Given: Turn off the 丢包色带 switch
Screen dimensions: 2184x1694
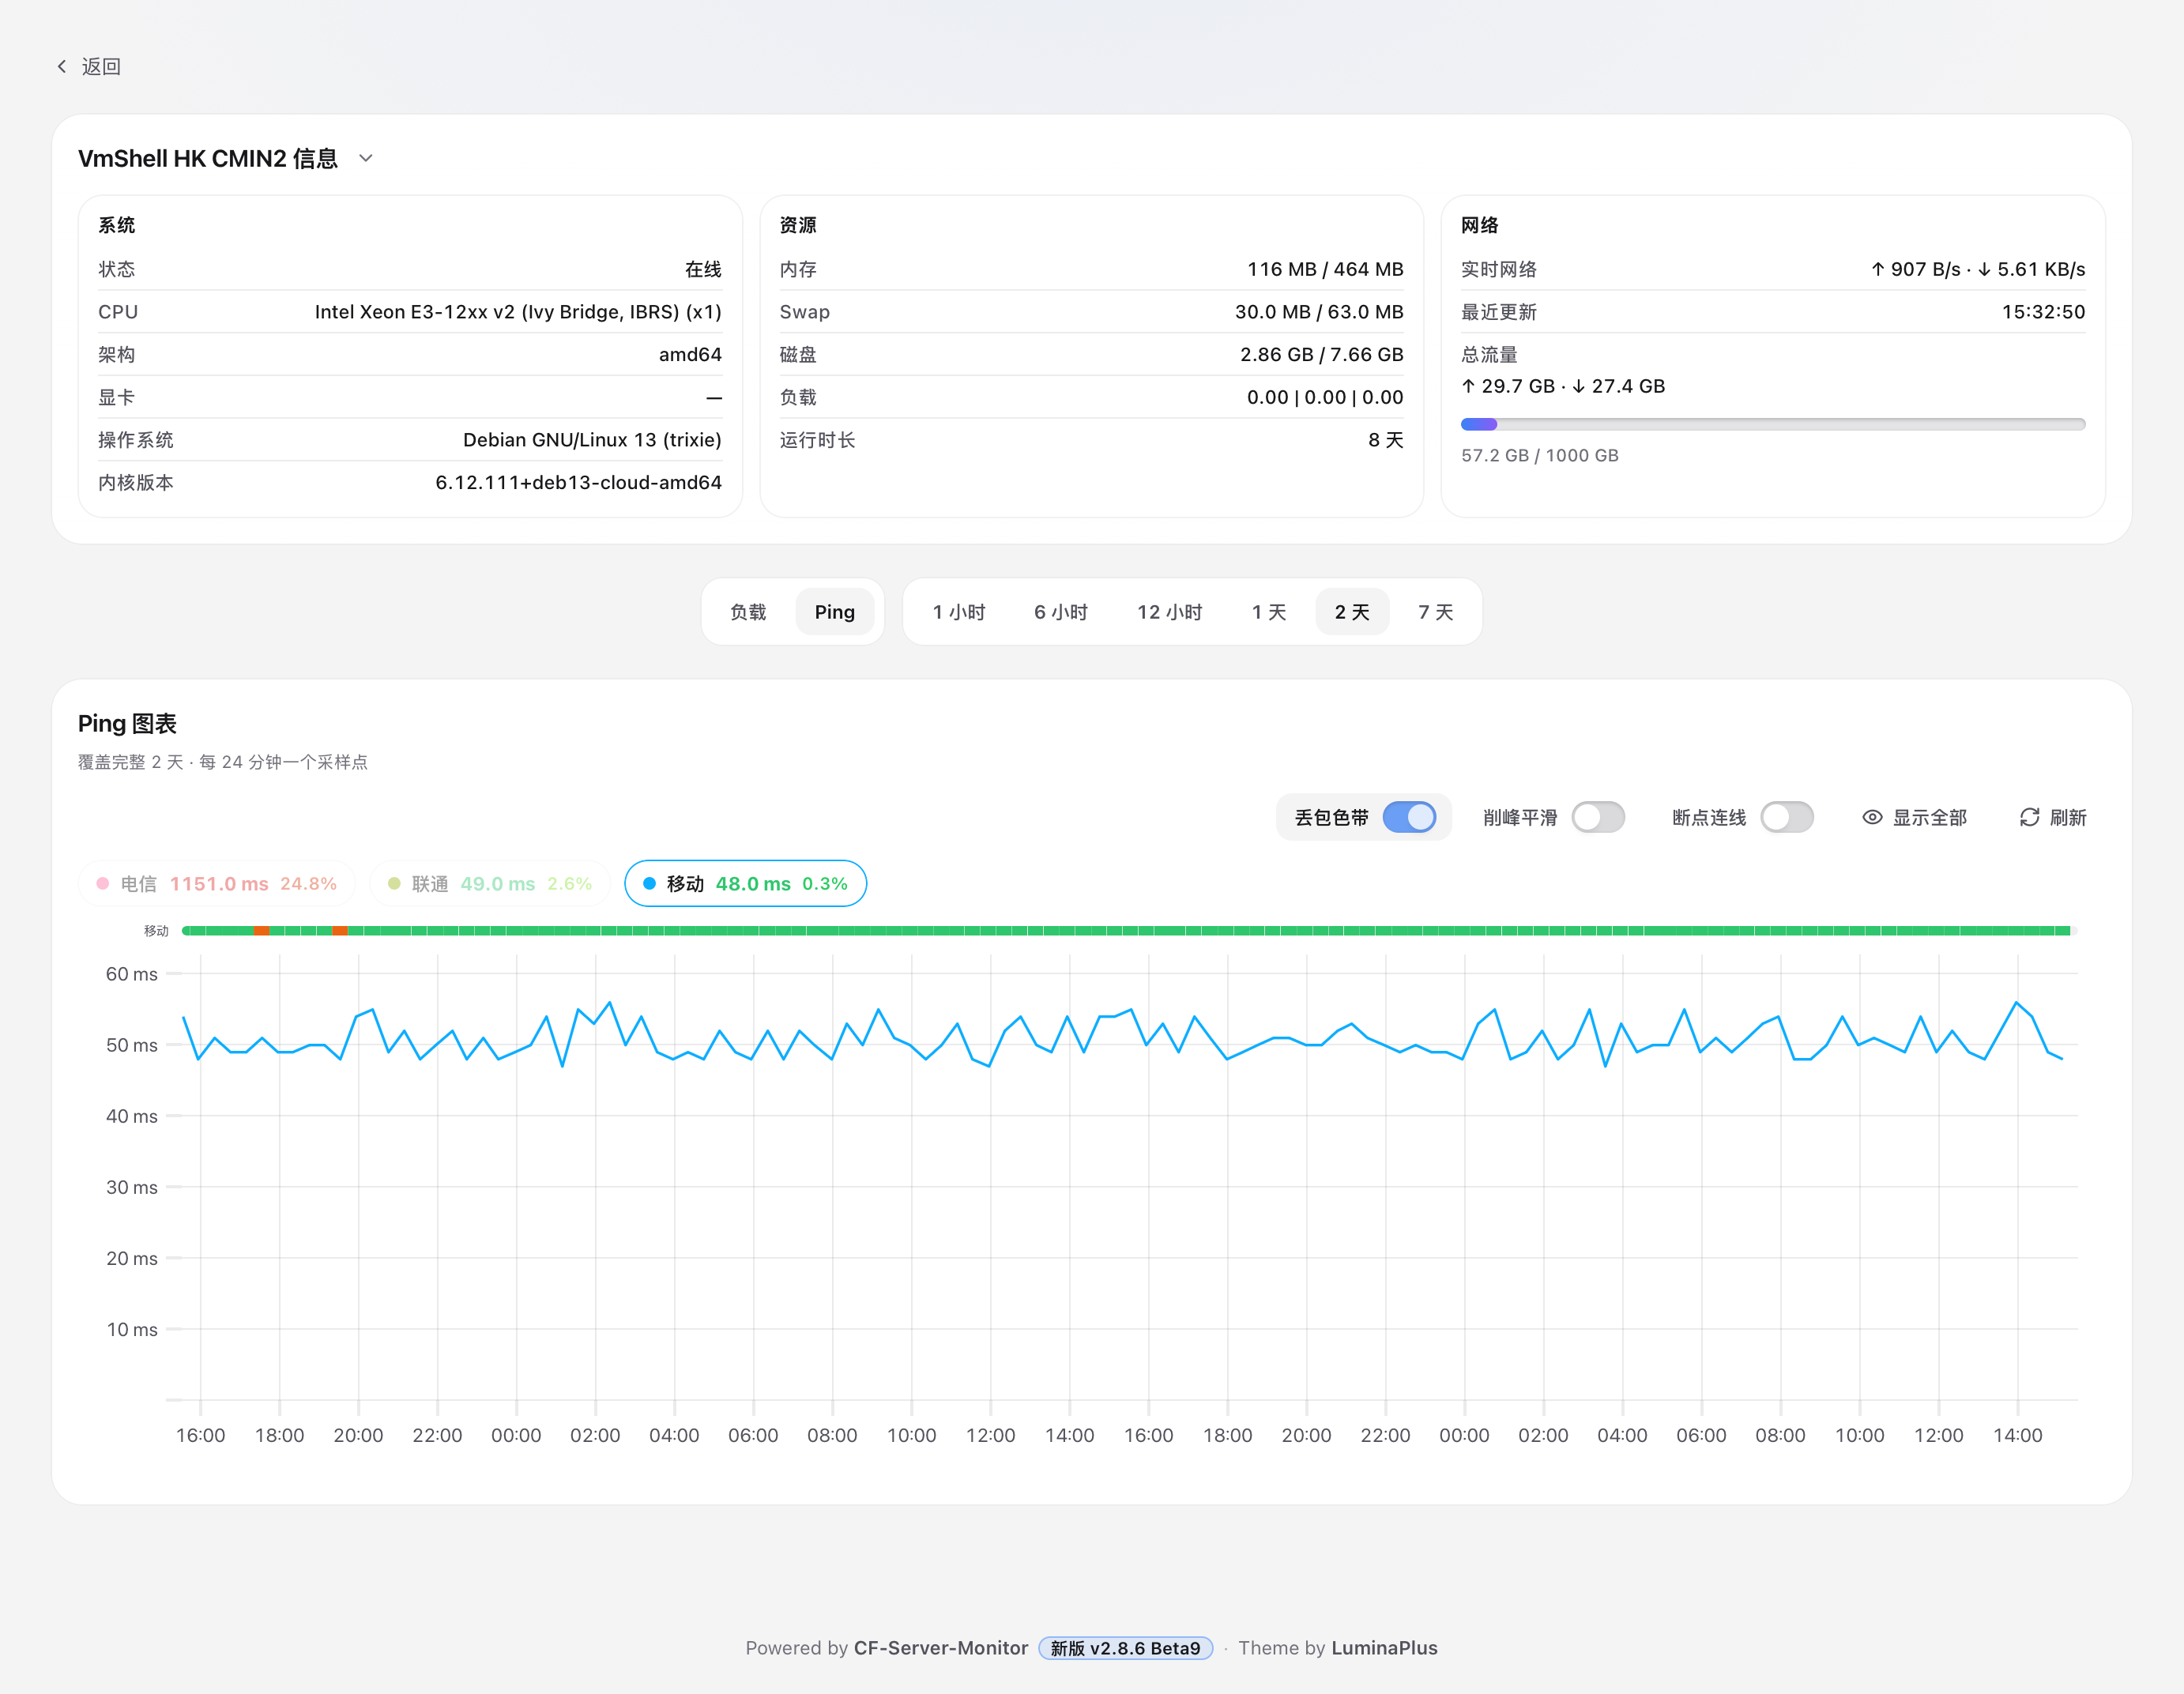Looking at the screenshot, I should (x=1409, y=817).
